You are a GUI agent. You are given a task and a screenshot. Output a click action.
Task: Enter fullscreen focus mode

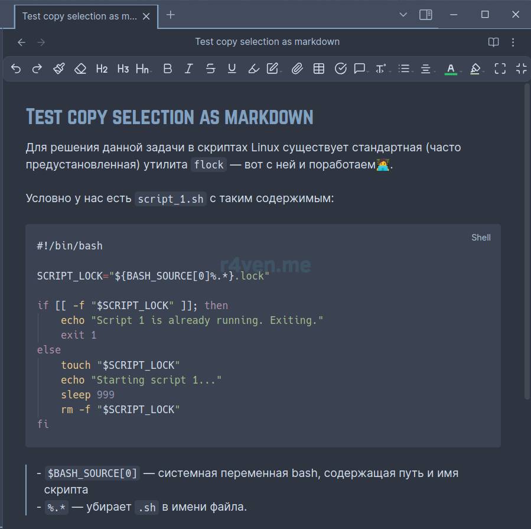click(x=500, y=69)
